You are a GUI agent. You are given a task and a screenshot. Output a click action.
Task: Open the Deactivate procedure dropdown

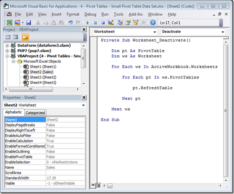223,32
